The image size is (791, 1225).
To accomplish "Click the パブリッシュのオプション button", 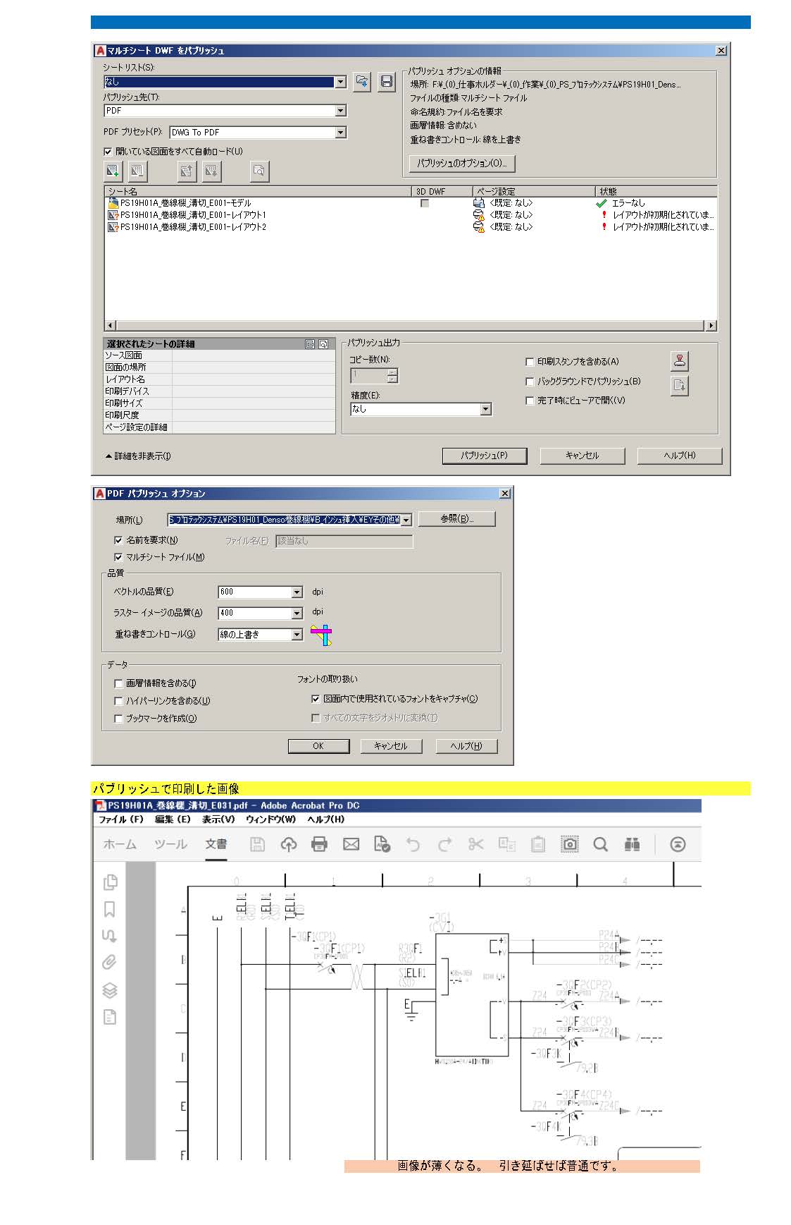I will tap(462, 163).
